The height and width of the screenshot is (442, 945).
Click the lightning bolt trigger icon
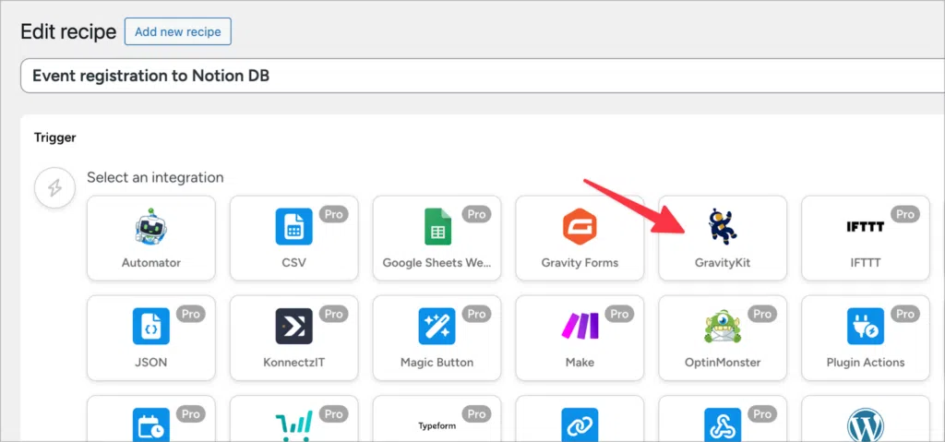pyautogui.click(x=54, y=189)
